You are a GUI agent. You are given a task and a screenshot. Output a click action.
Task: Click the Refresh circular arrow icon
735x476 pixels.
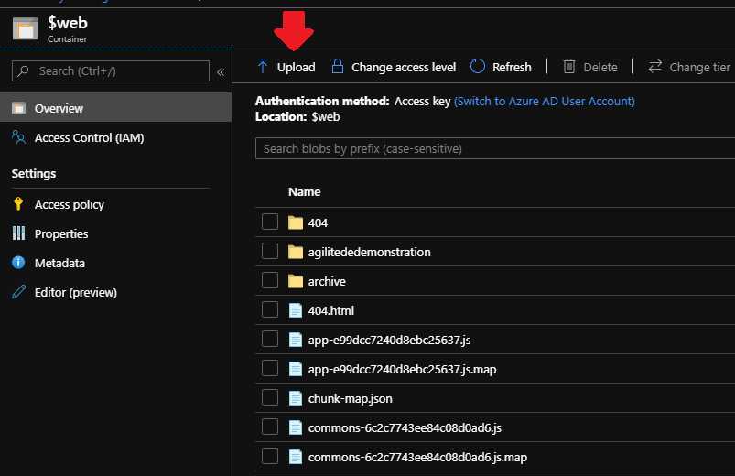tap(478, 67)
